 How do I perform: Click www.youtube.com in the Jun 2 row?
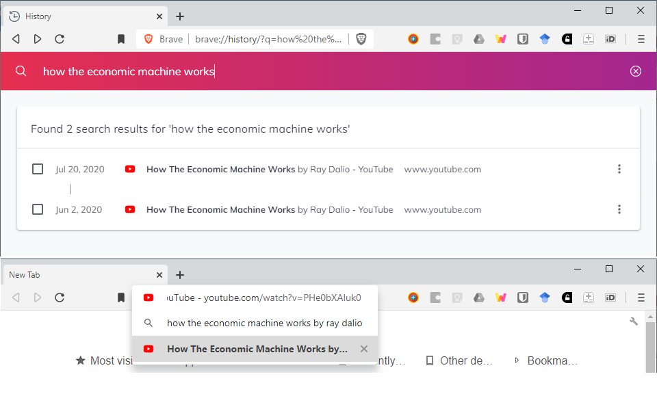click(x=443, y=209)
